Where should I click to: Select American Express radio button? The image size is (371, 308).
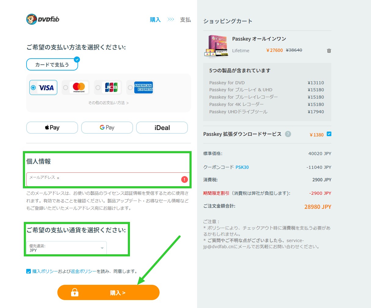coord(130,88)
